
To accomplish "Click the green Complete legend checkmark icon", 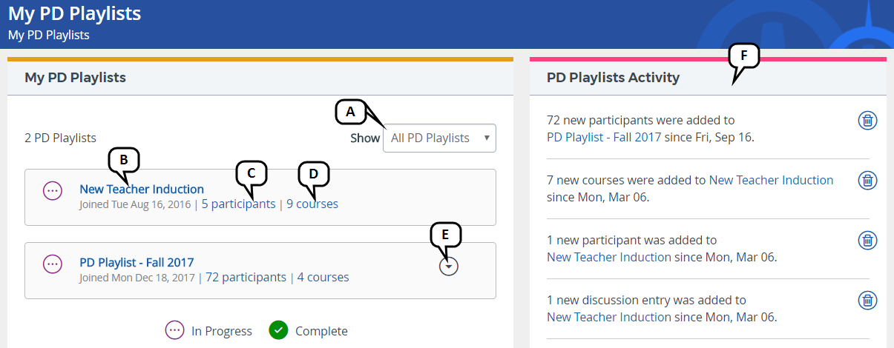I will 278,330.
